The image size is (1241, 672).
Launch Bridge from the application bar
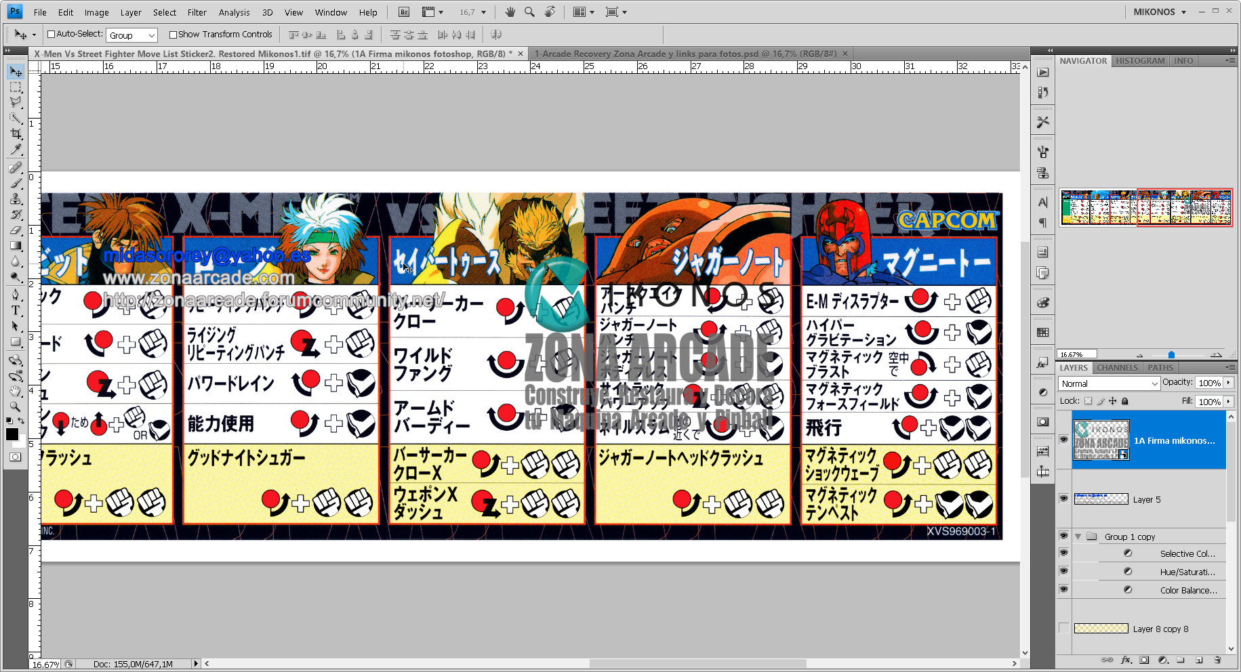point(403,12)
